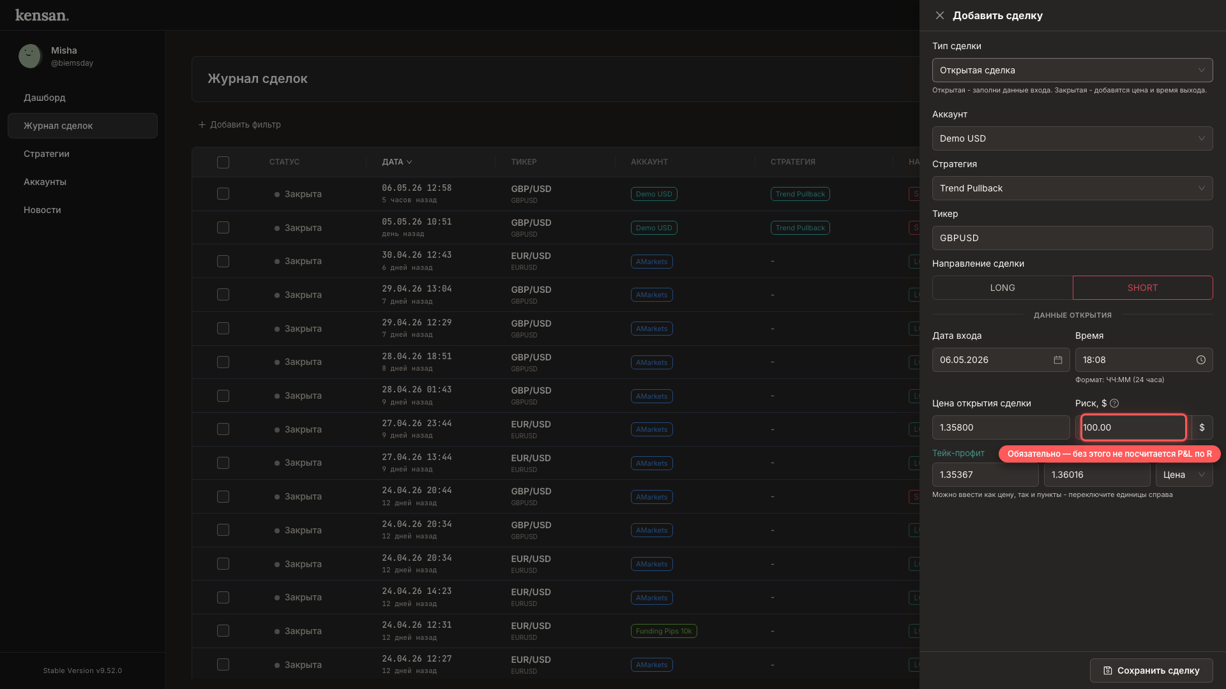Open the calendar icon in Дата входа
Image resolution: width=1226 pixels, height=689 pixels.
pyautogui.click(x=1058, y=360)
